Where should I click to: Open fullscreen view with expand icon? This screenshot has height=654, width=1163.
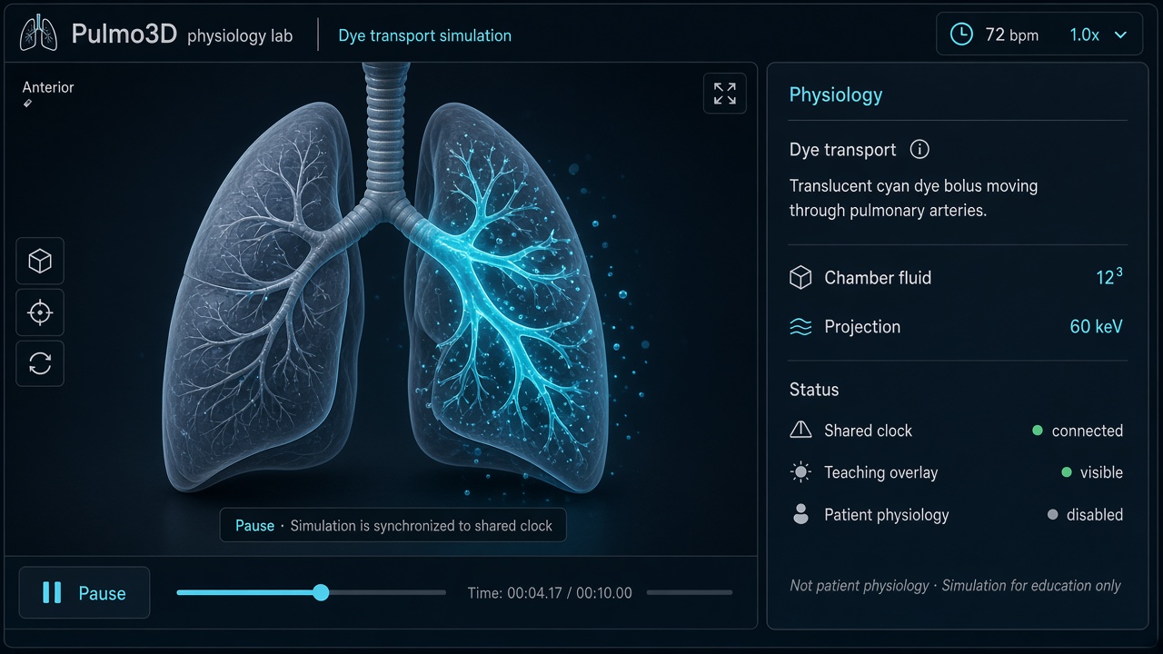(x=725, y=94)
